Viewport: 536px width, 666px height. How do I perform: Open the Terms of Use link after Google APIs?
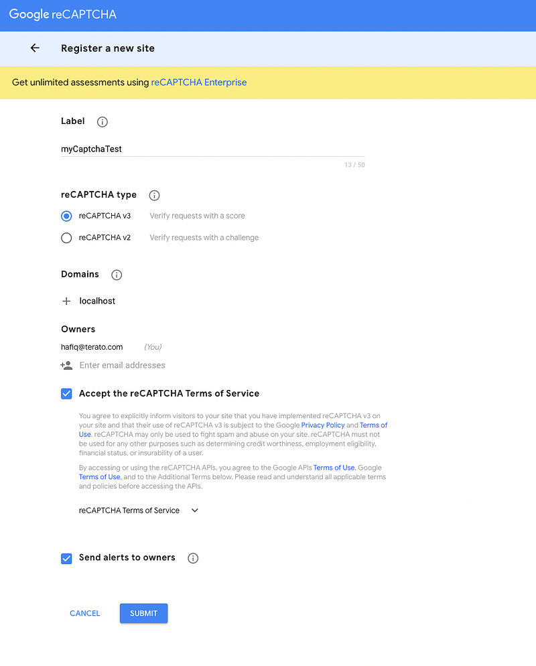(334, 468)
